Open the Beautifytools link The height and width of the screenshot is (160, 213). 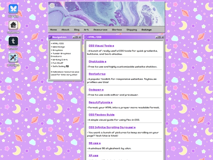[101, 102]
